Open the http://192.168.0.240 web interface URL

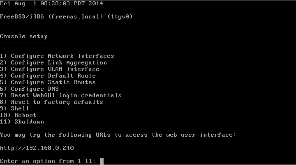(x=37, y=148)
